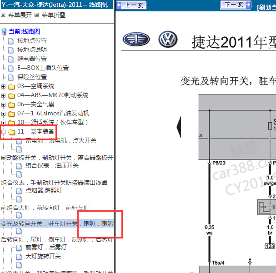Viewport: 276px width, 273px height.
Task: Open the E—BOX上插头位置 page
Action: pos(43,68)
